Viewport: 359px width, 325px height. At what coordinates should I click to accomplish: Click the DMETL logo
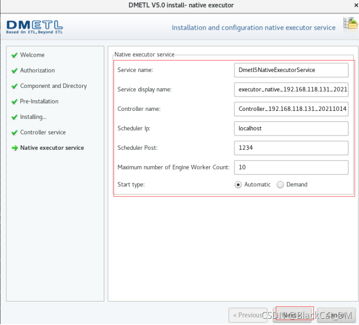point(35,27)
